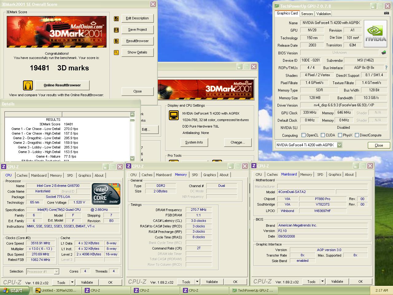The width and height of the screenshot is (393, 295).
Task: Open Tools dropdown arrow in Mainboard window
Action: point(322,281)
